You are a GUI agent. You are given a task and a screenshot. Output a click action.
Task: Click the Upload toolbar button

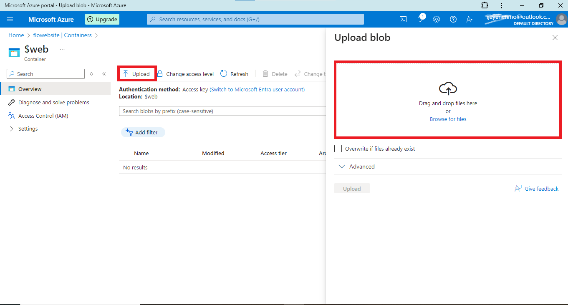(x=136, y=74)
